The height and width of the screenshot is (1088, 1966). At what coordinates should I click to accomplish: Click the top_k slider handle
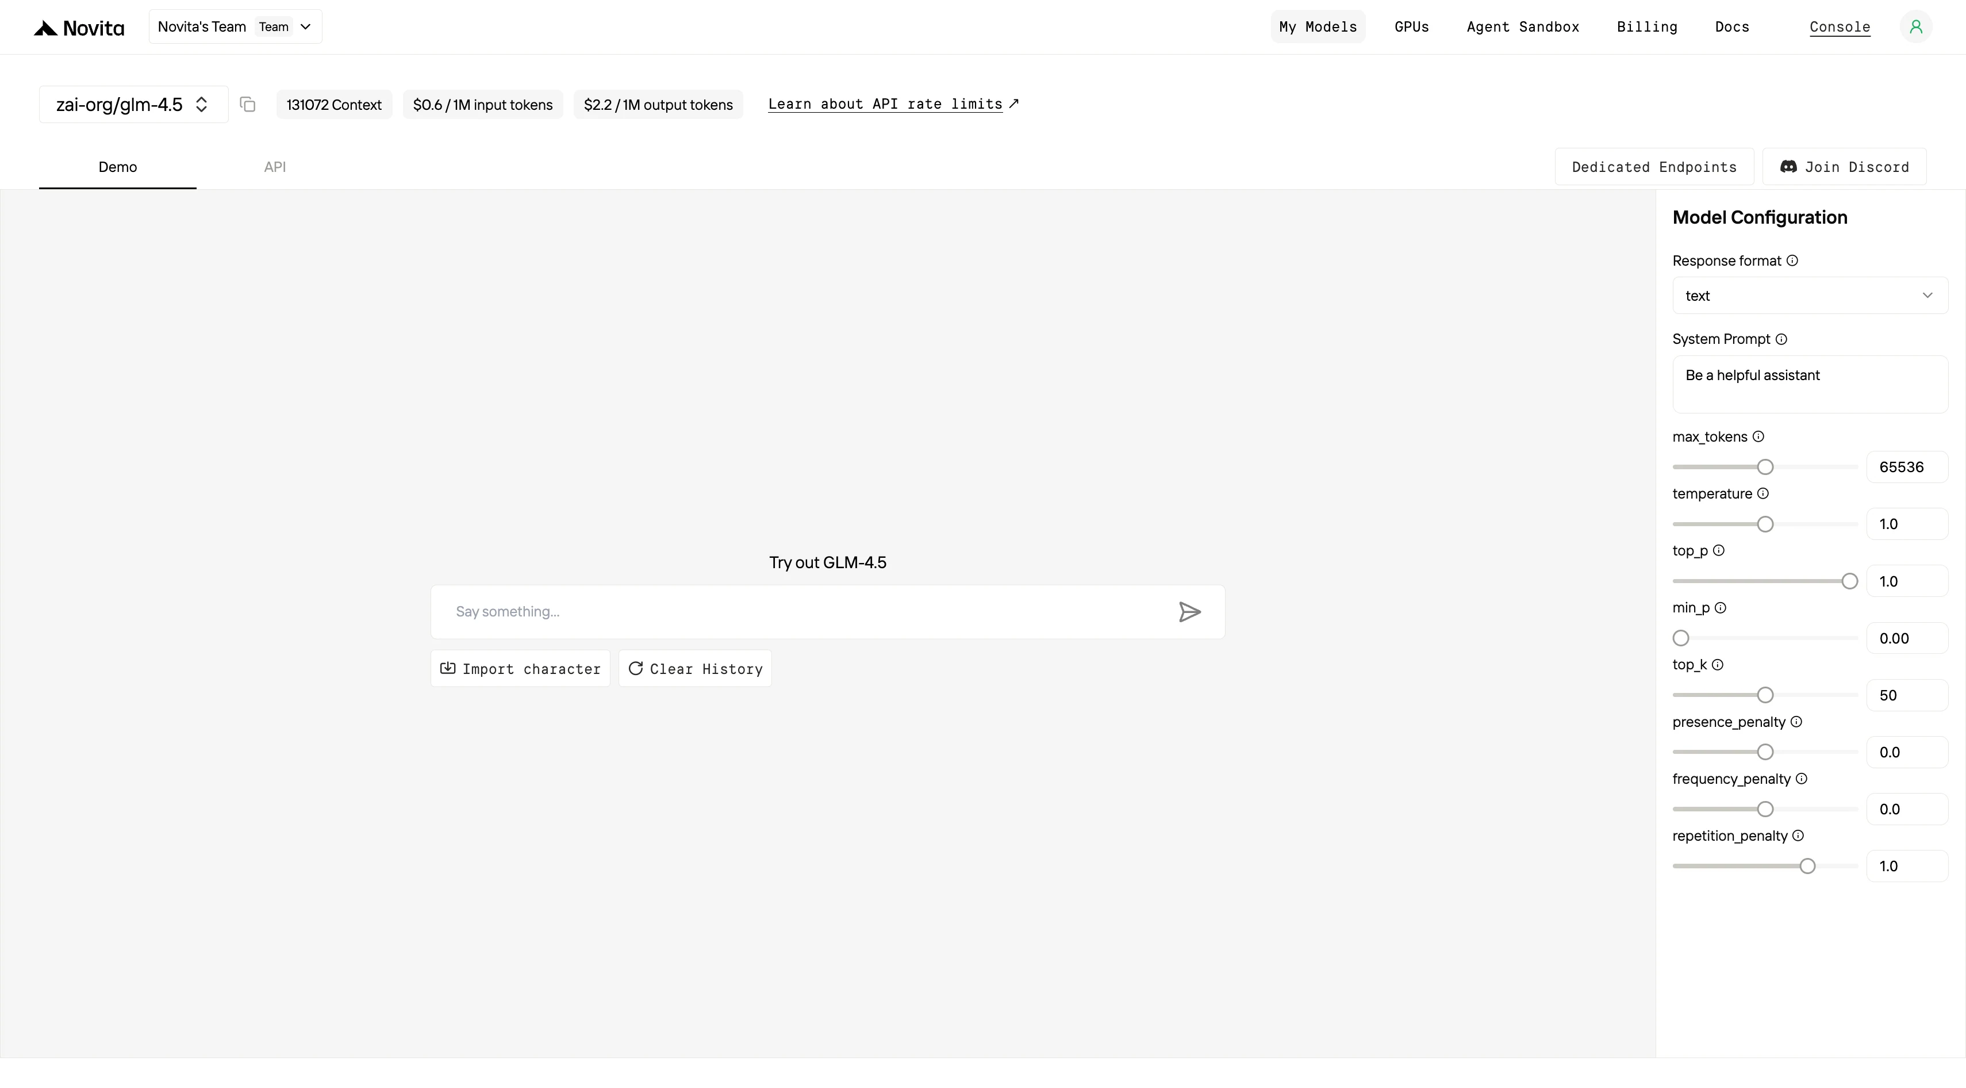pos(1765,696)
